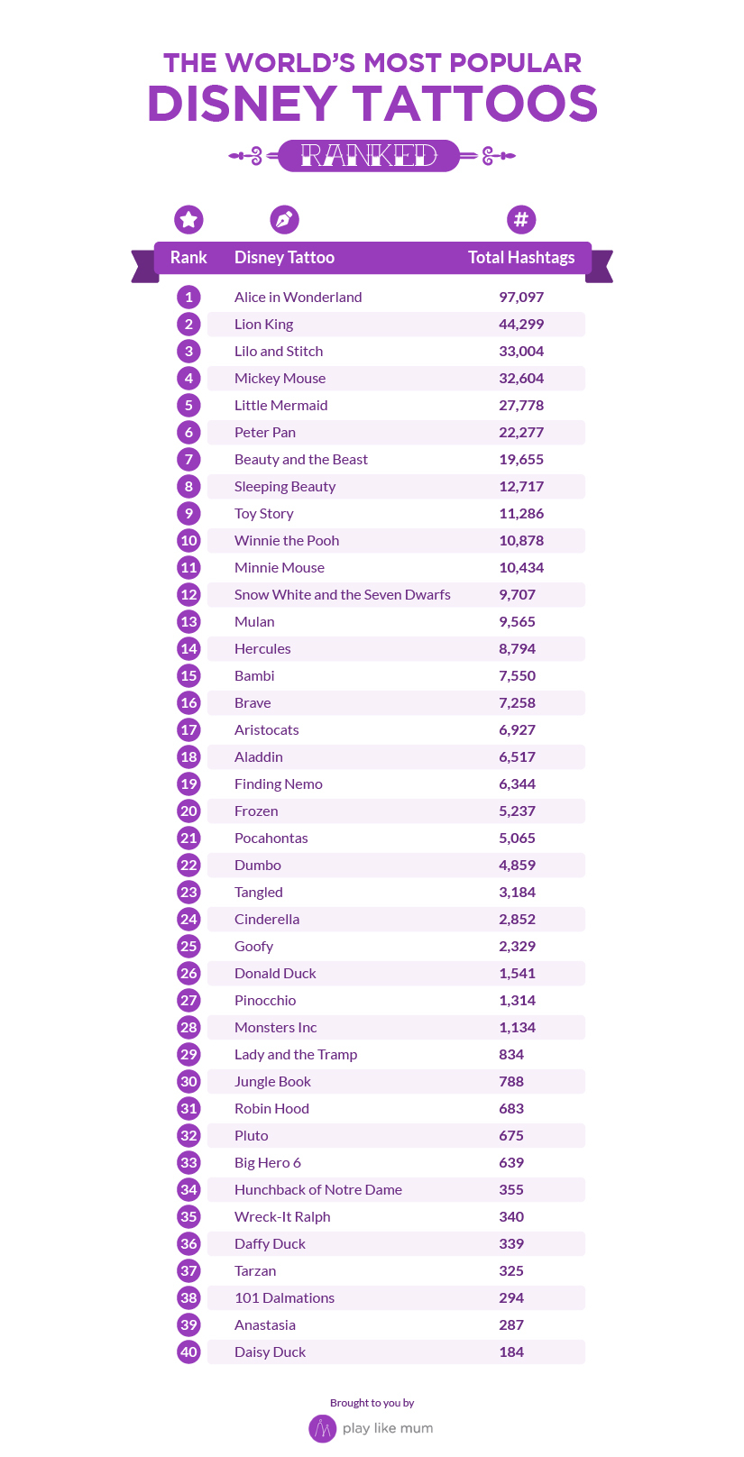Click the 97,097 hashtag count
The image size is (744, 1457).
(x=521, y=297)
